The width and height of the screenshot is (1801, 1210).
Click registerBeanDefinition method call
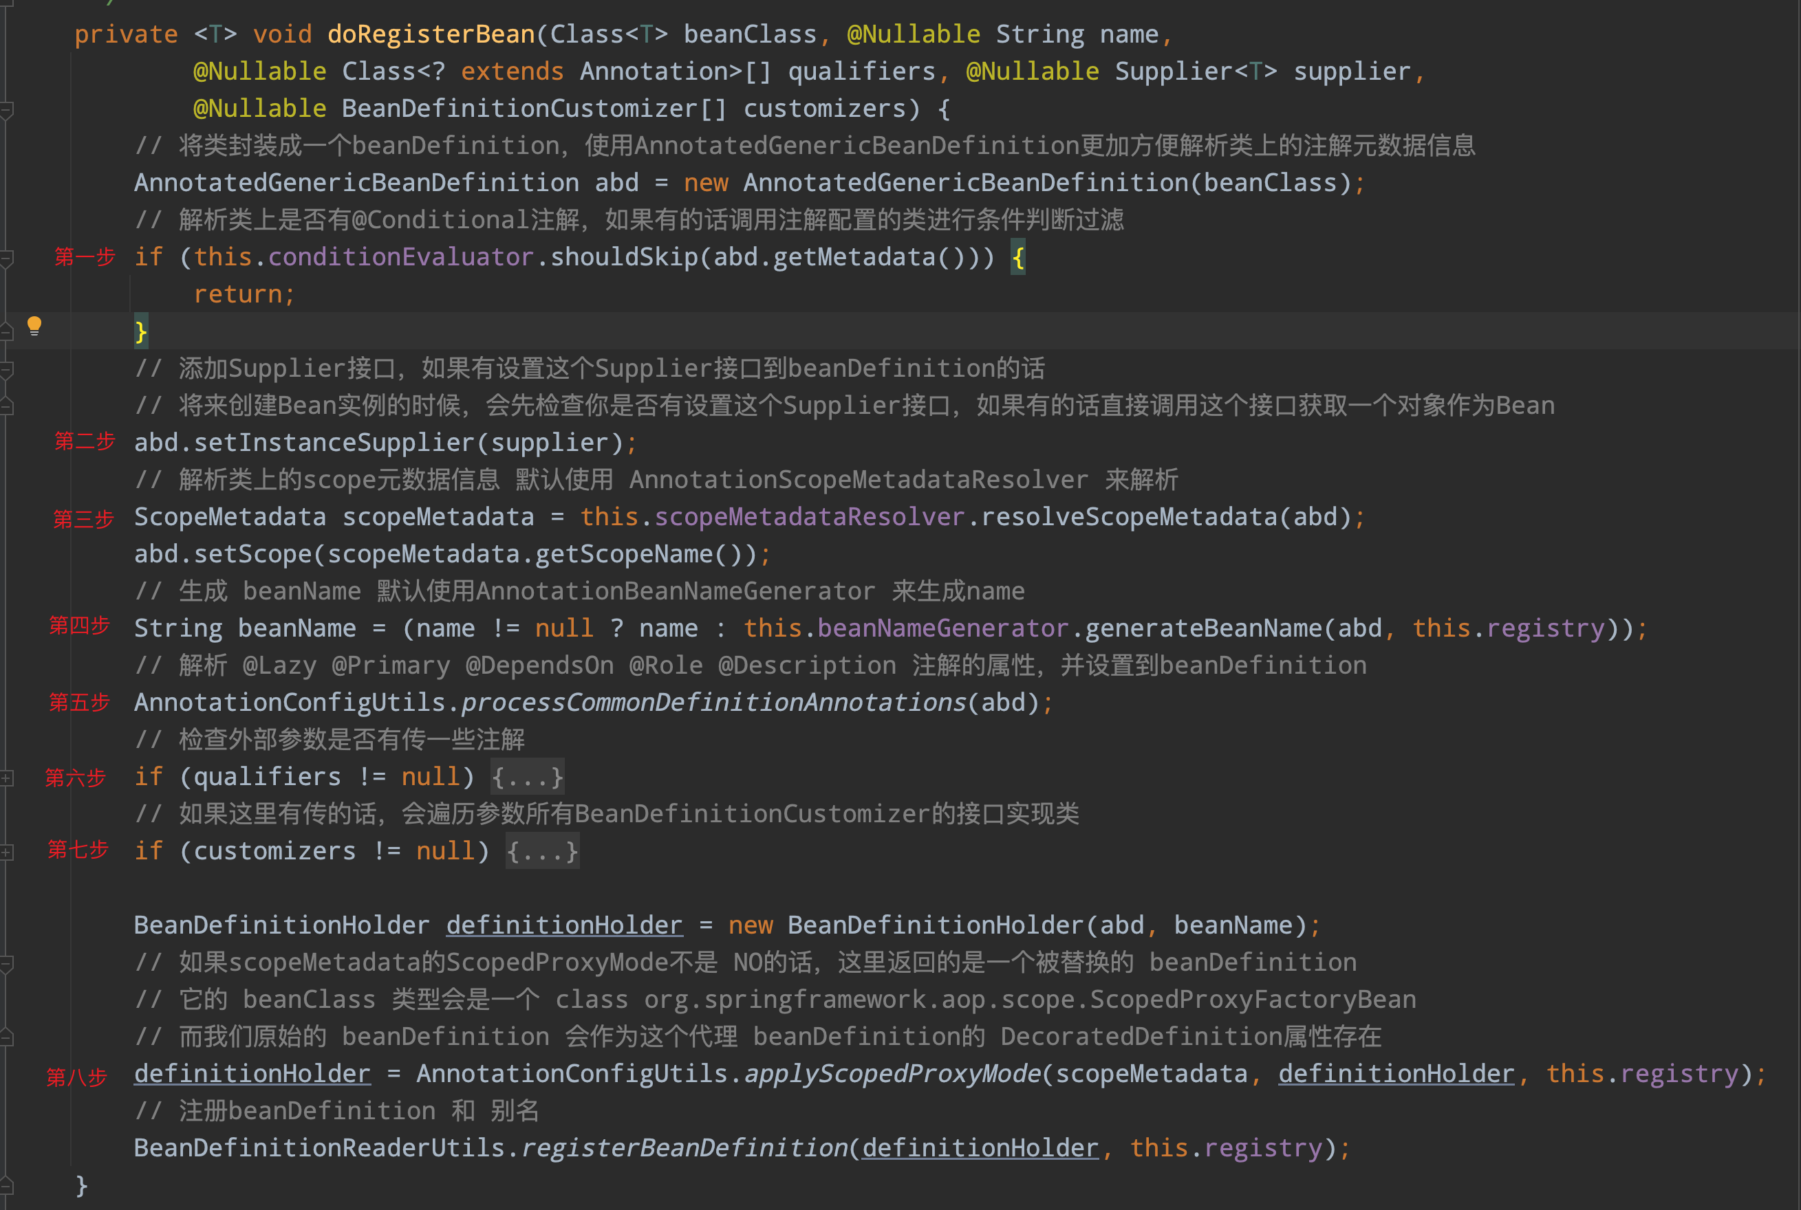click(684, 1147)
